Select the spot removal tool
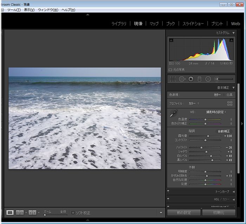 [182, 79]
